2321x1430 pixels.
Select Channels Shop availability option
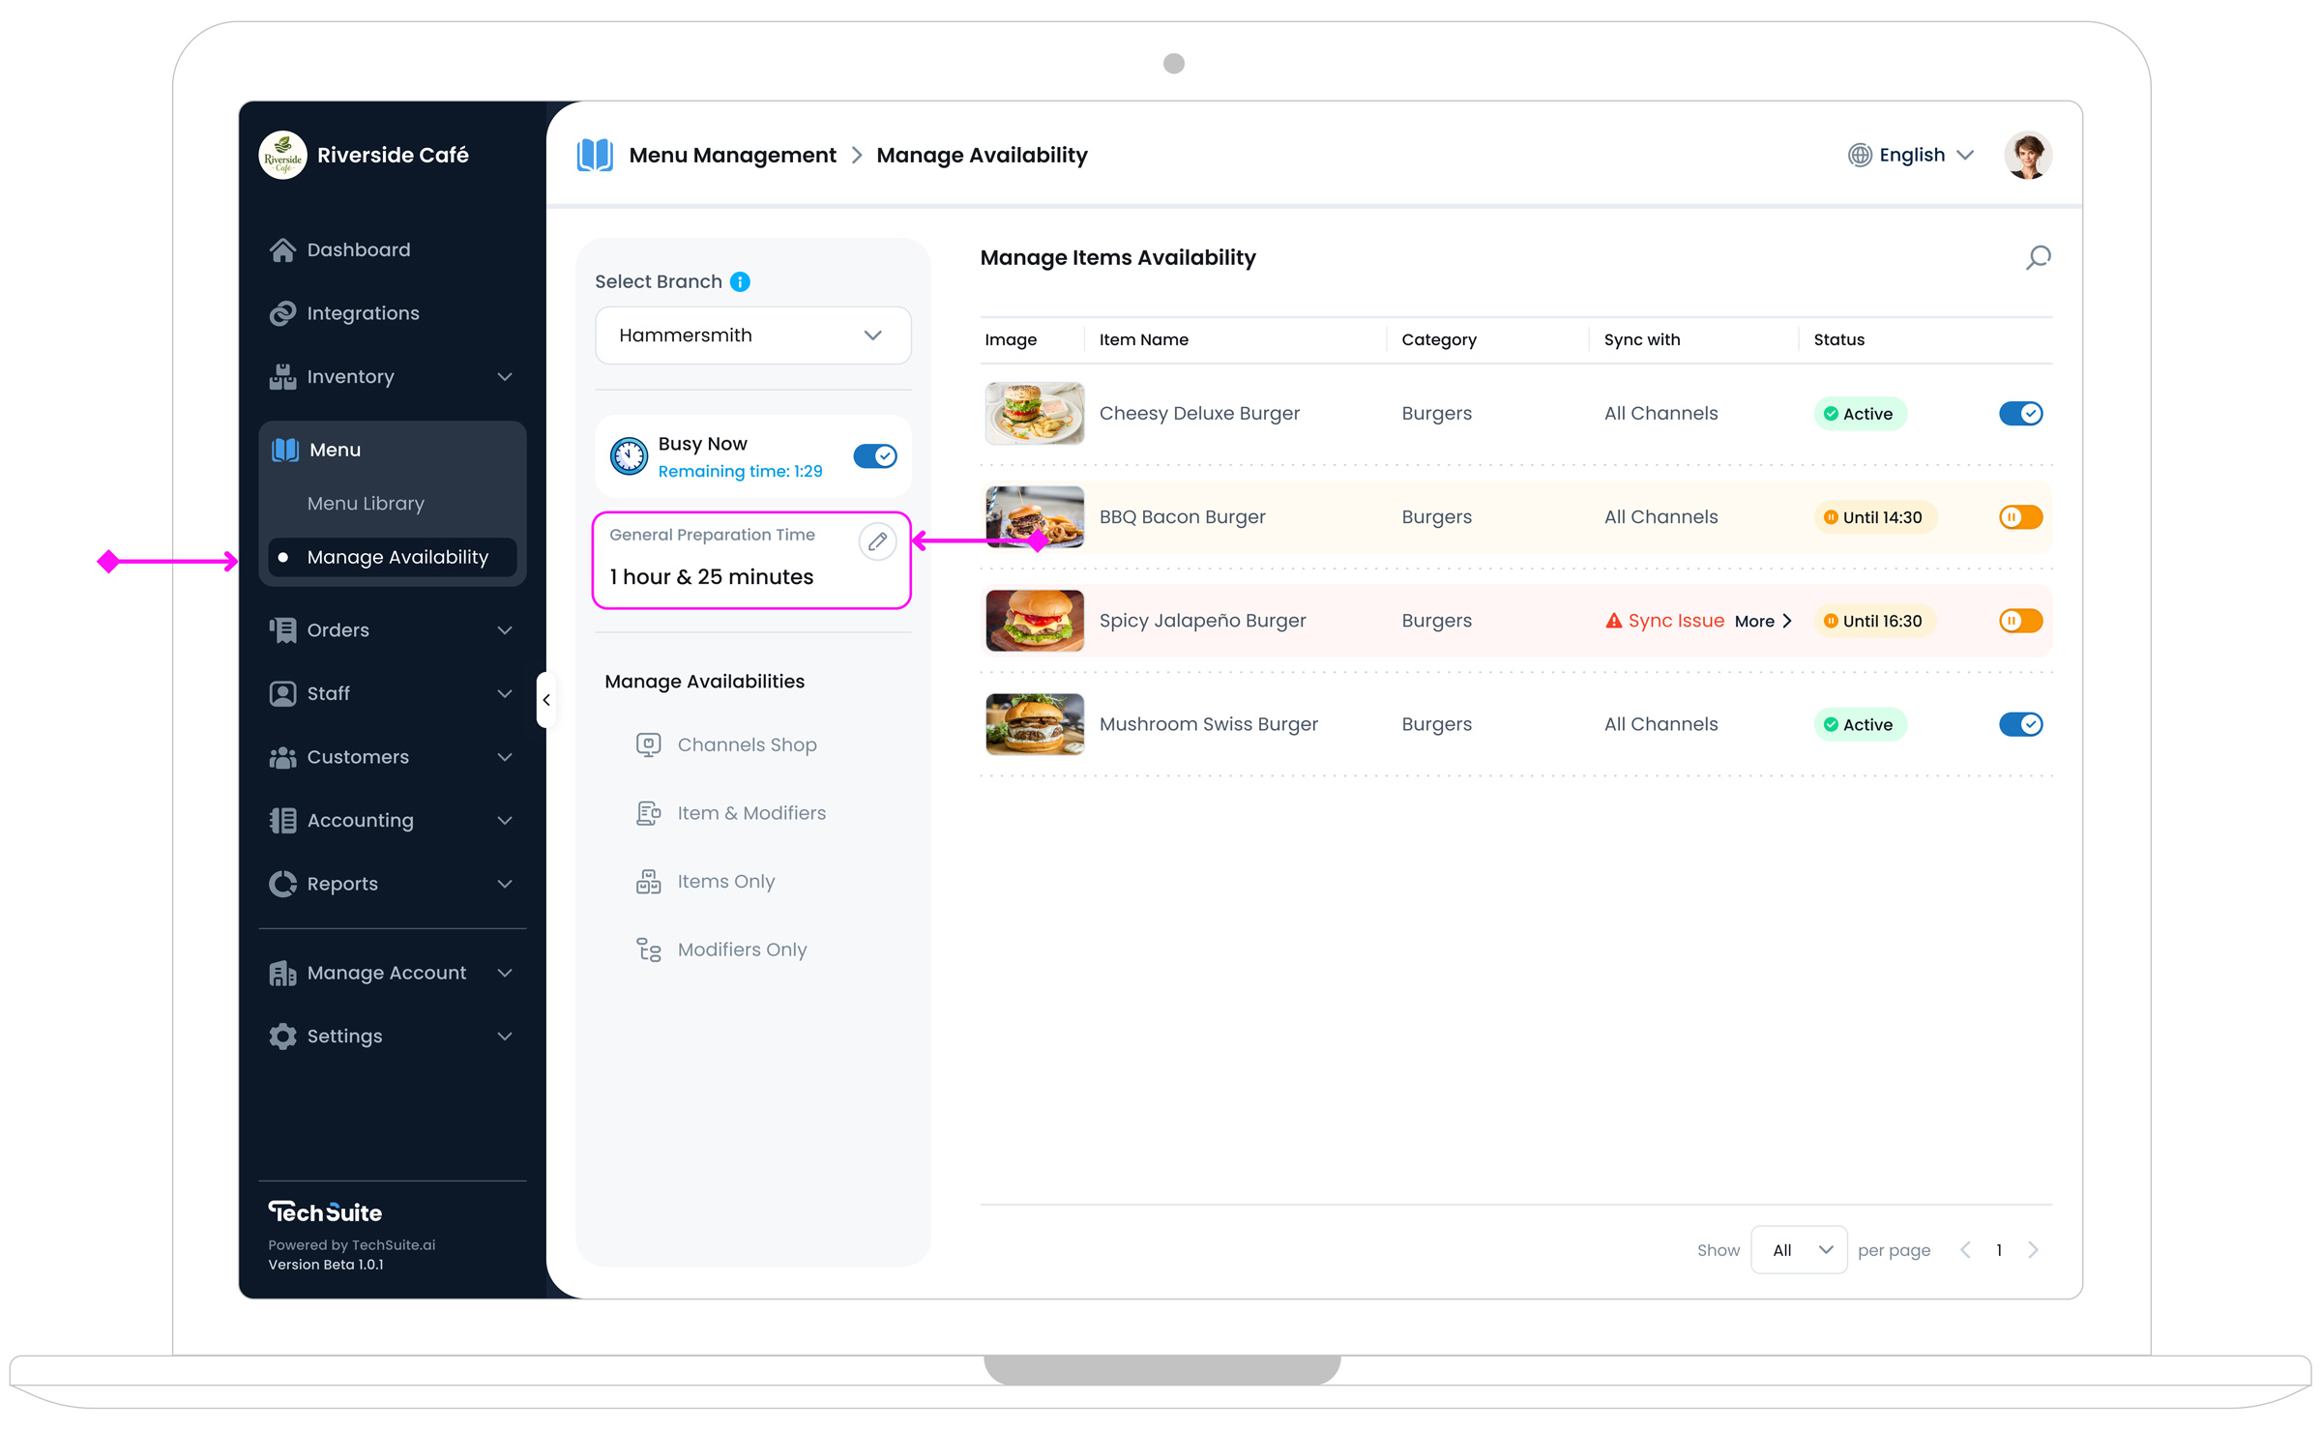coord(747,744)
